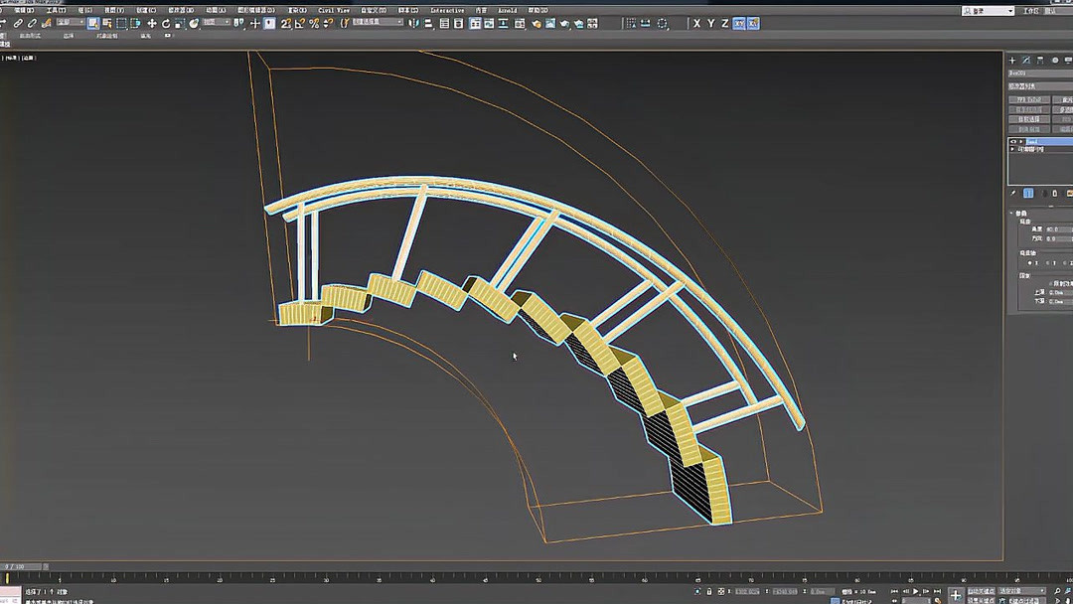Screen dimensions: 1073x604
Task: Select the Select and Rotate tool
Action: coord(167,22)
